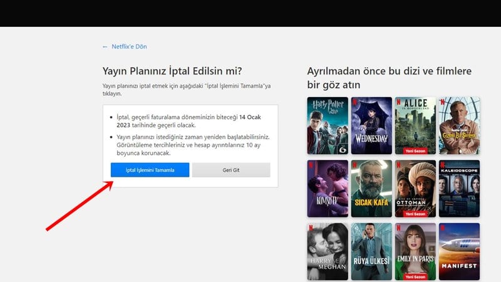This screenshot has height=282, width=501.
Task: Select the Rüya Ülkesi poster
Action: [371, 252]
